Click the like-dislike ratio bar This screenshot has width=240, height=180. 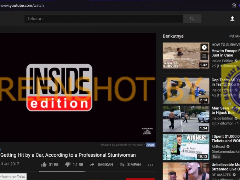tap(62, 172)
